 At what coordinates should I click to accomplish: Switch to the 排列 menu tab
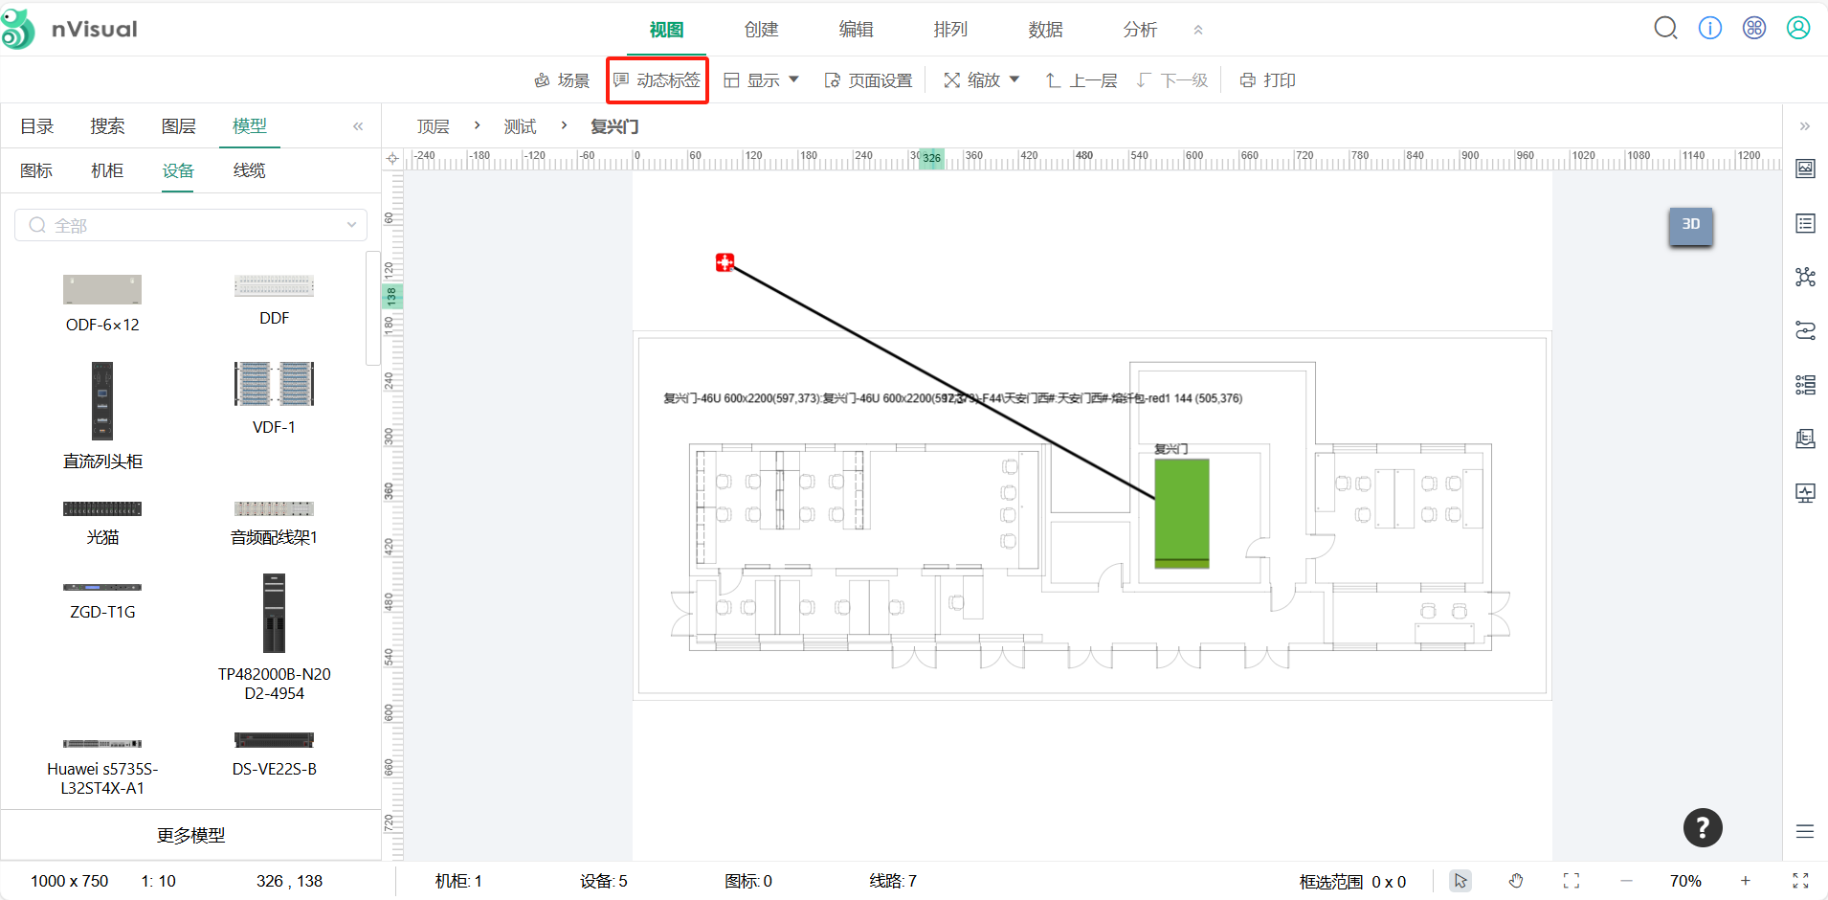(950, 30)
